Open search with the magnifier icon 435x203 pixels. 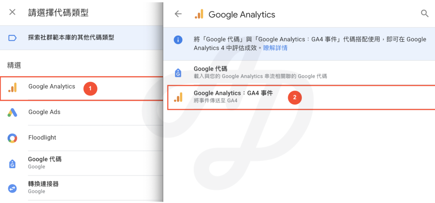pyautogui.click(x=424, y=14)
